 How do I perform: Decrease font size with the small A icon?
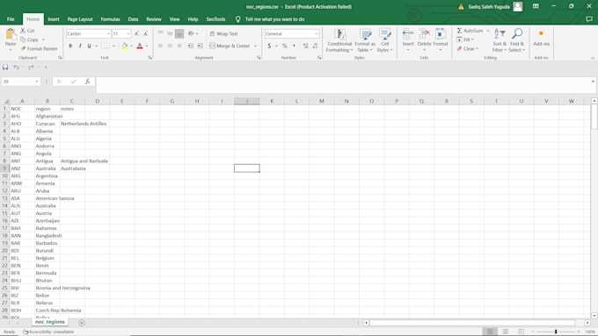146,34
